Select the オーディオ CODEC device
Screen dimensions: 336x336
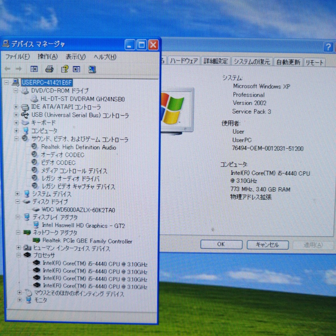[62, 155]
